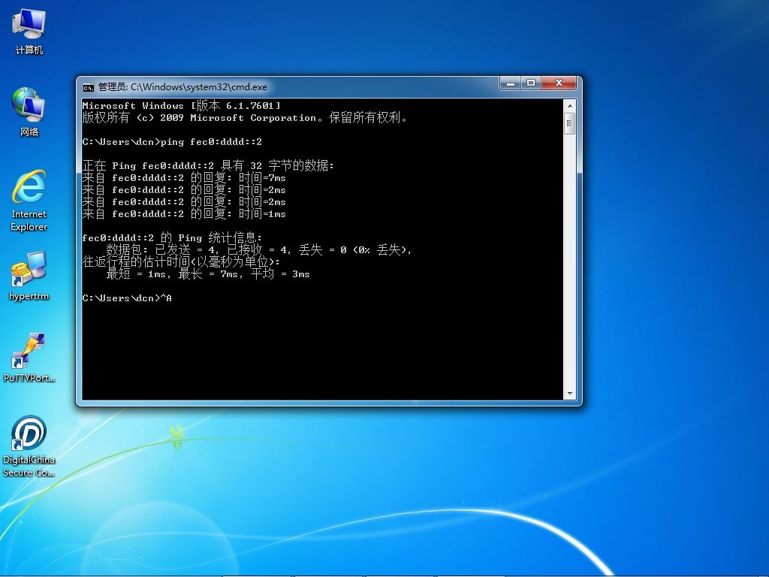Image resolution: width=769 pixels, height=577 pixels.
Task: Select the DigitalChina Secure Co... shortcut icon
Action: click(x=29, y=446)
